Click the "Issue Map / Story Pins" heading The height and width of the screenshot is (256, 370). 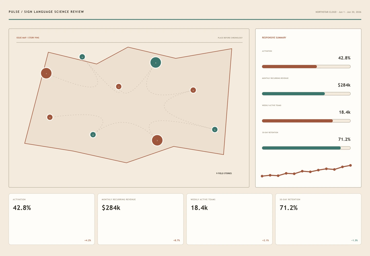tap(28, 38)
